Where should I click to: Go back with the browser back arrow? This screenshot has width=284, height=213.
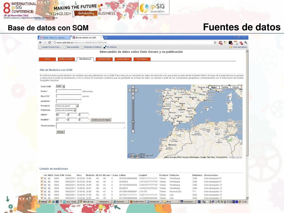pos(40,42)
